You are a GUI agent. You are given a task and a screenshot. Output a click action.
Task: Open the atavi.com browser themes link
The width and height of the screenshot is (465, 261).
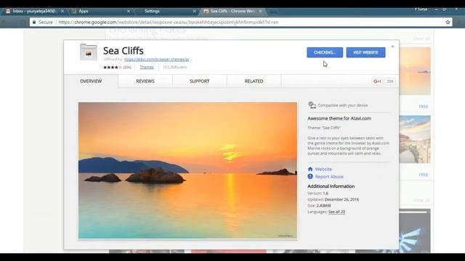click(x=157, y=59)
